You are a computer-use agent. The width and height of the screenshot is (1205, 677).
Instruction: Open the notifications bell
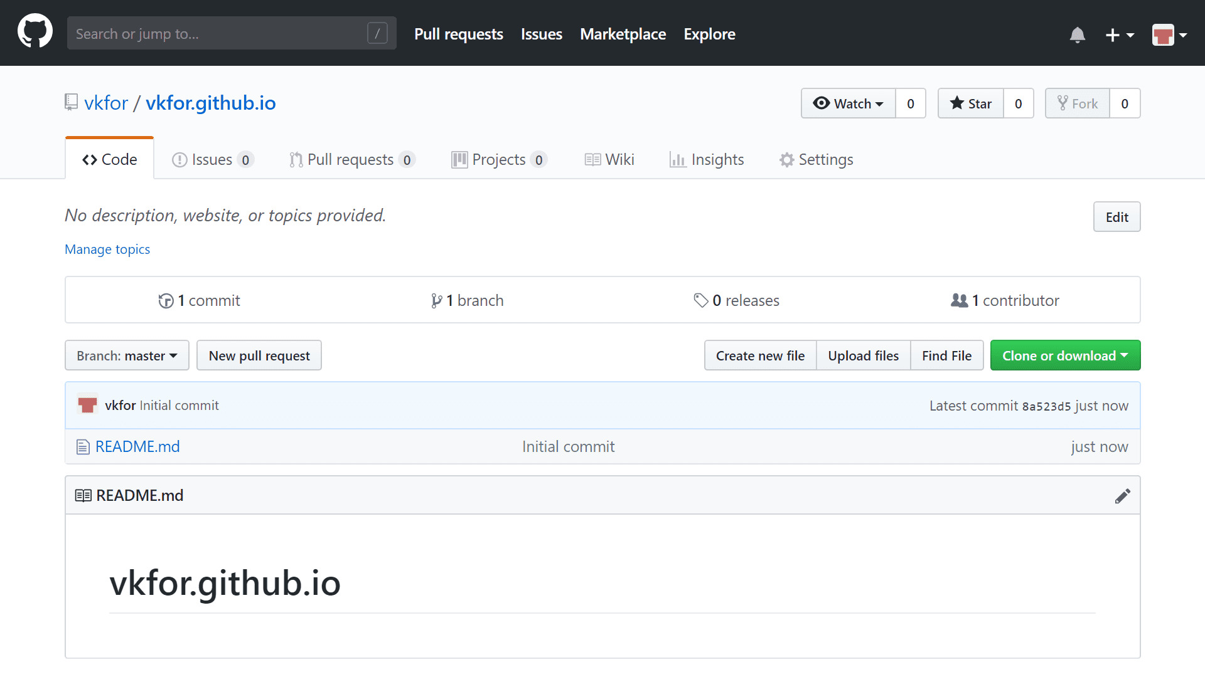tap(1077, 34)
